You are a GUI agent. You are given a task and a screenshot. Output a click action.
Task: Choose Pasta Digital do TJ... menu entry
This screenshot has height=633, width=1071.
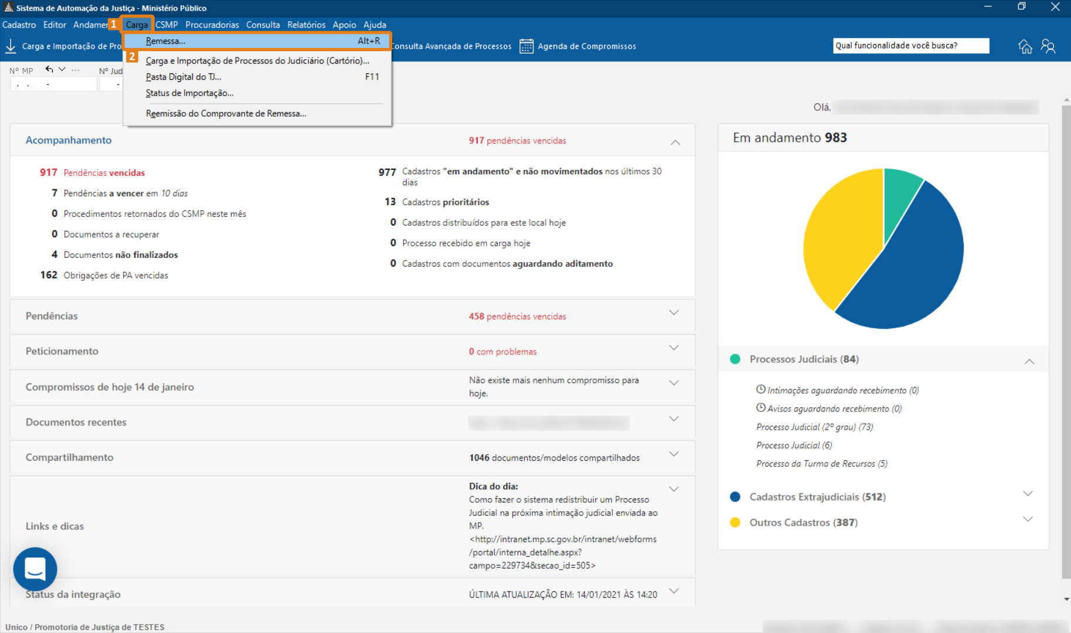click(183, 77)
